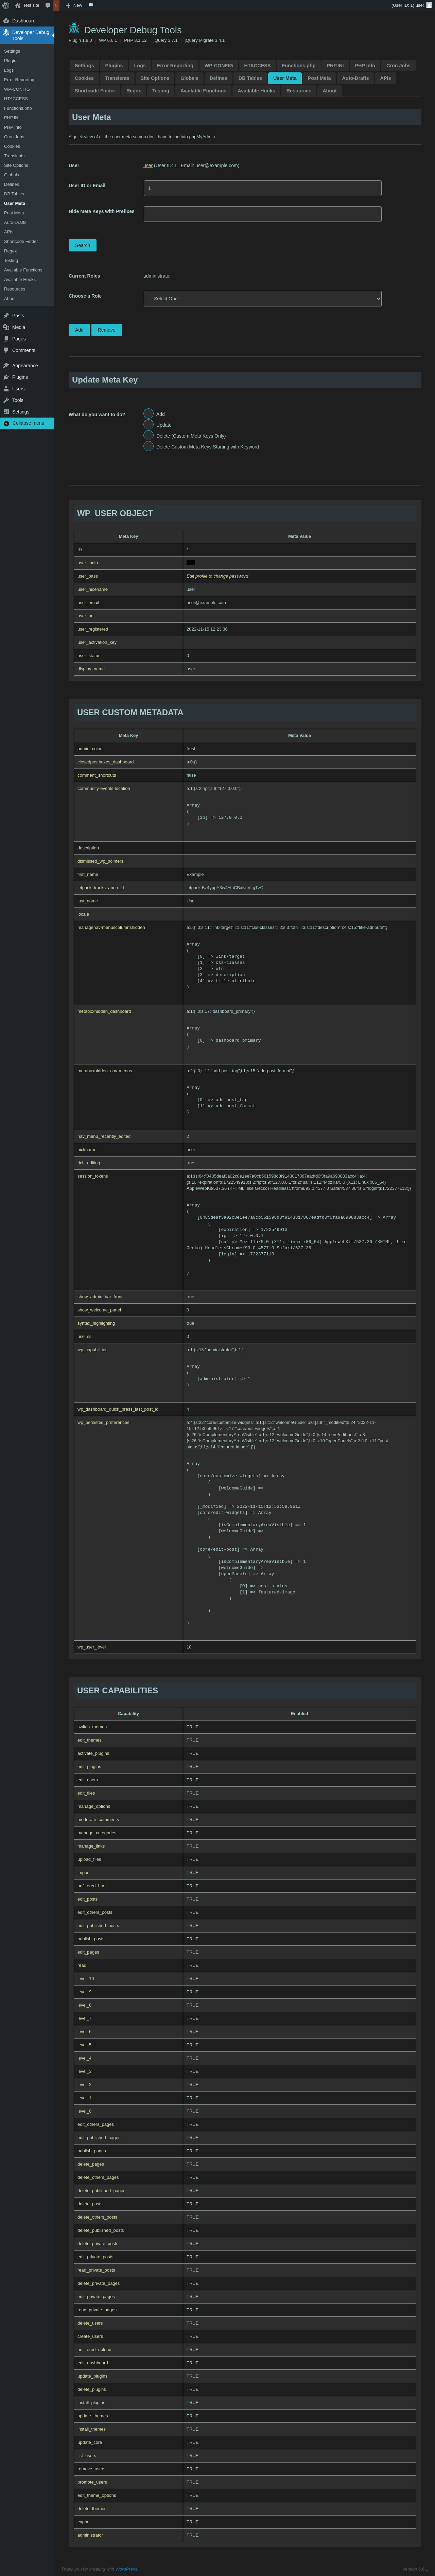This screenshot has width=435, height=2576.
Task: Open the Dashboard icon in sidebar
Action: 6,20
